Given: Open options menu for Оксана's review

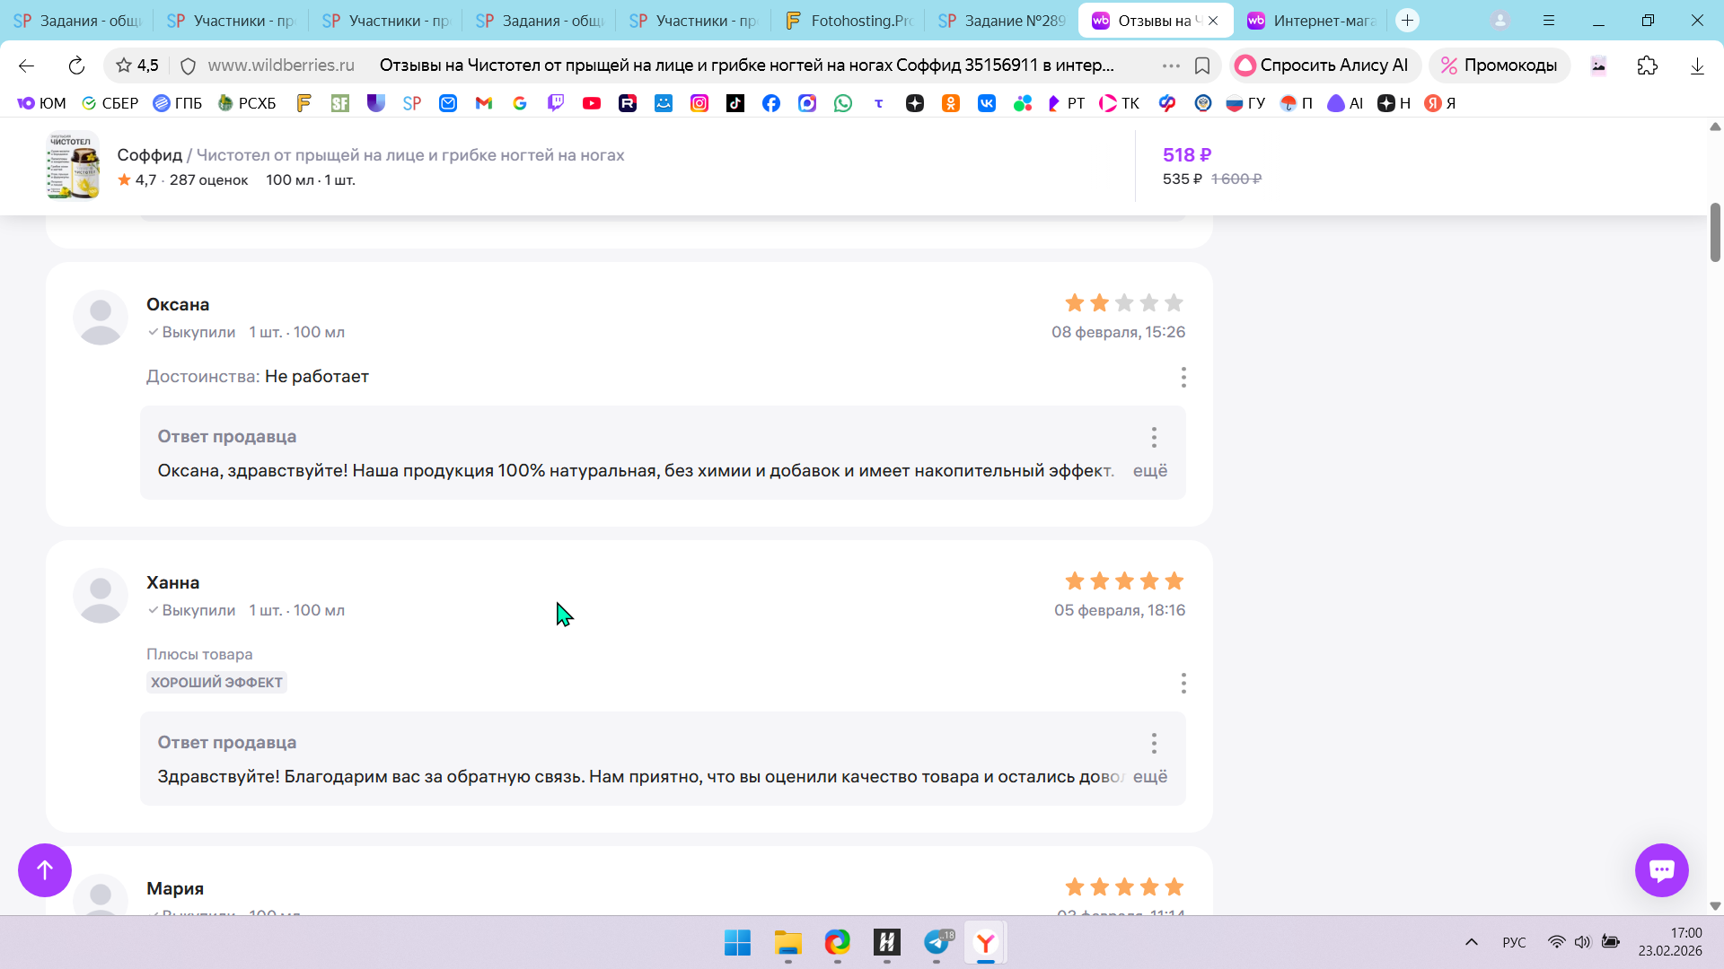Looking at the screenshot, I should click(x=1183, y=377).
